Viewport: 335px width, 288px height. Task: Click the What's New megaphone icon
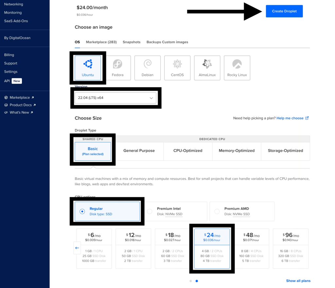coord(6,112)
